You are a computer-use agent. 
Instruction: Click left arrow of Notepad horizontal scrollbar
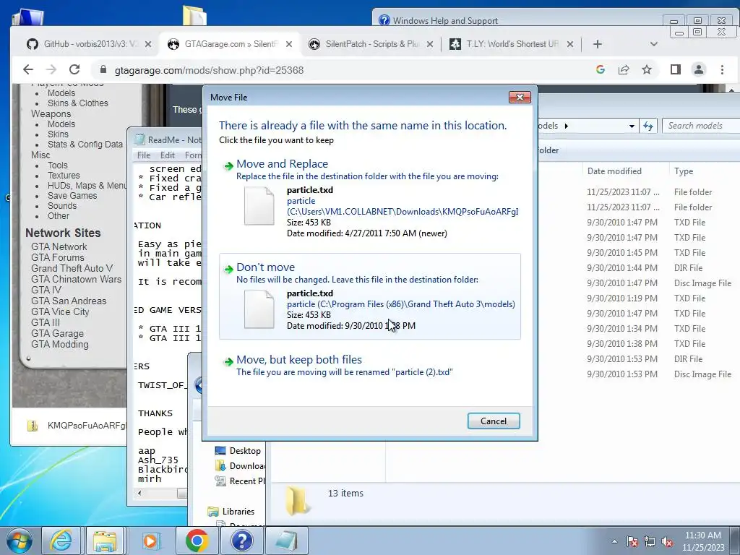point(139,493)
